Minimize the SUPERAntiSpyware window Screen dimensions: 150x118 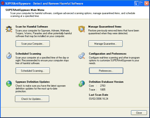136,3
